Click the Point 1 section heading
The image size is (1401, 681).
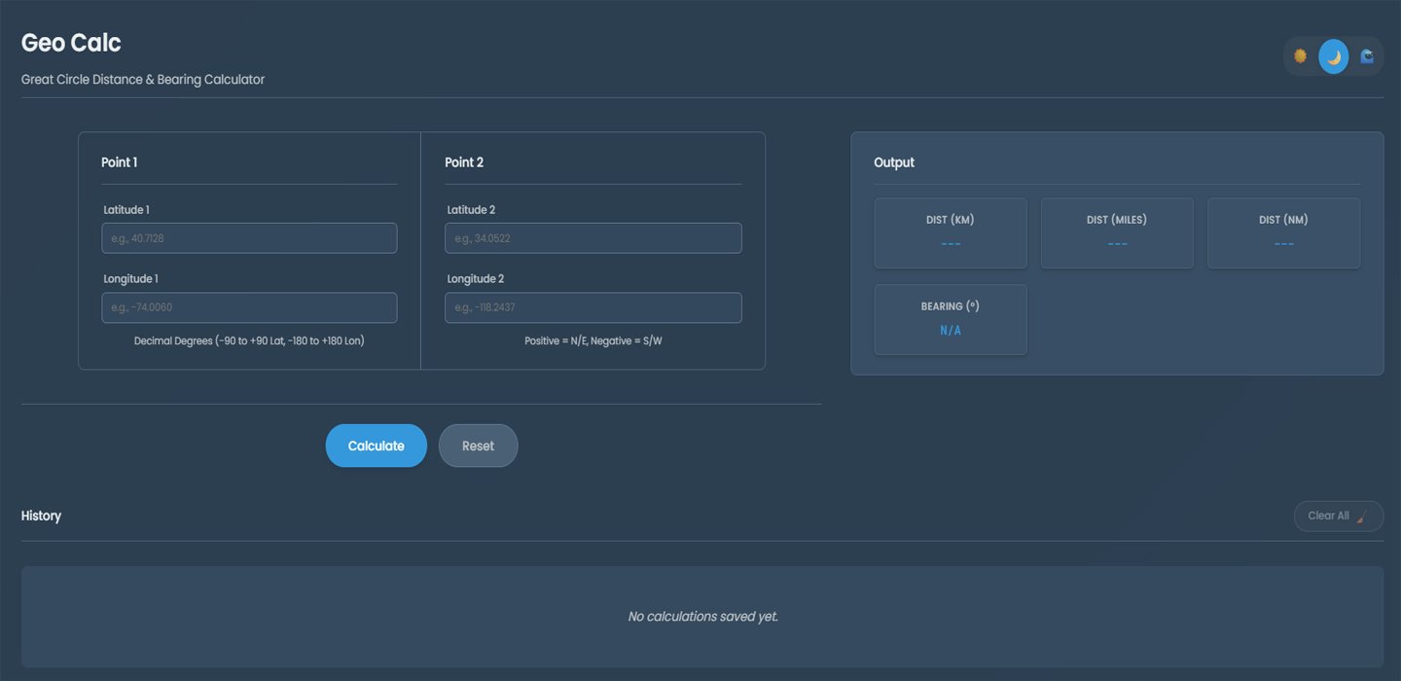[120, 162]
